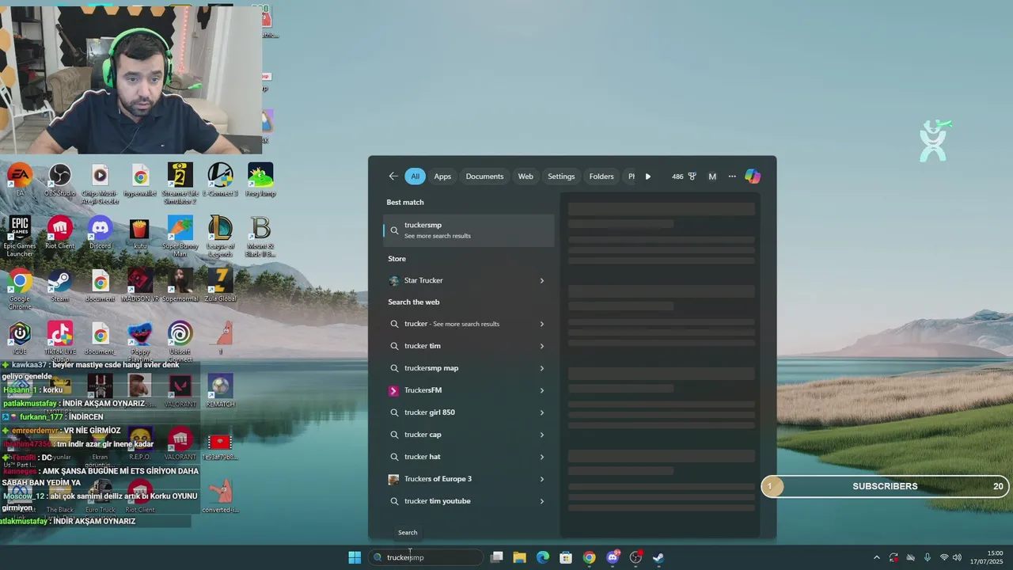This screenshot has height=570, width=1013.
Task: Open the 486 rewards points icon
Action: click(x=684, y=177)
